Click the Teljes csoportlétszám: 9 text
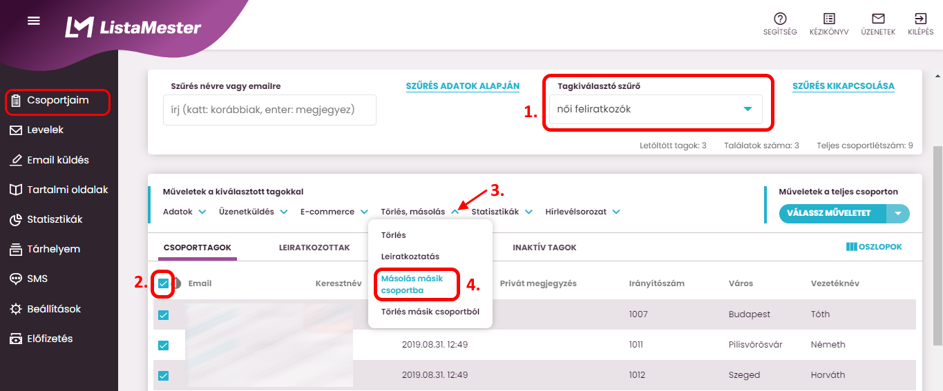 pos(865,146)
